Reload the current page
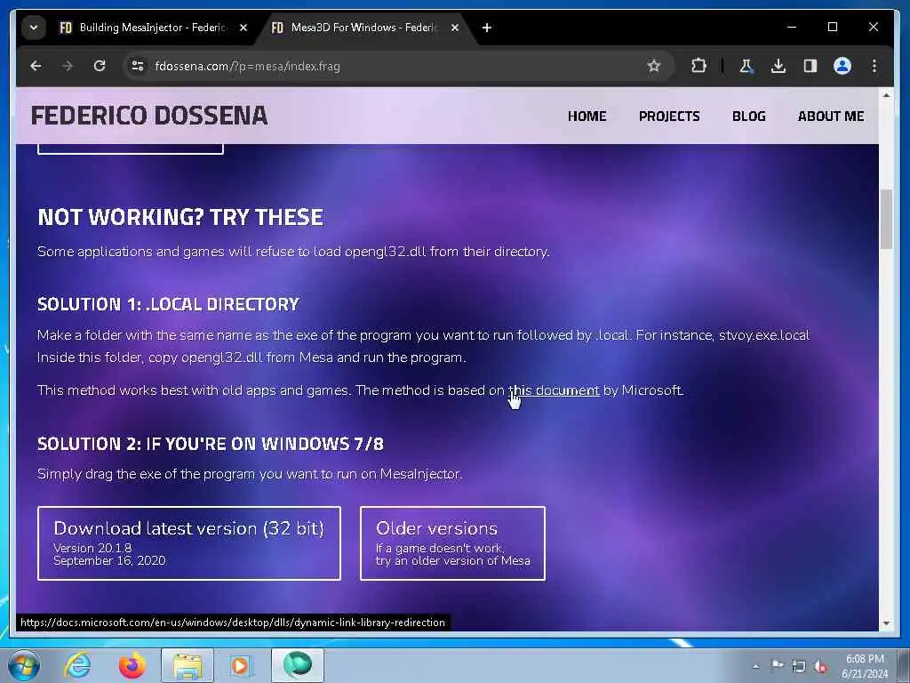 point(100,66)
